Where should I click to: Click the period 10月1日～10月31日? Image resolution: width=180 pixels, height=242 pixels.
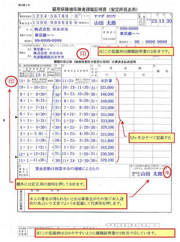(x=33, y=87)
